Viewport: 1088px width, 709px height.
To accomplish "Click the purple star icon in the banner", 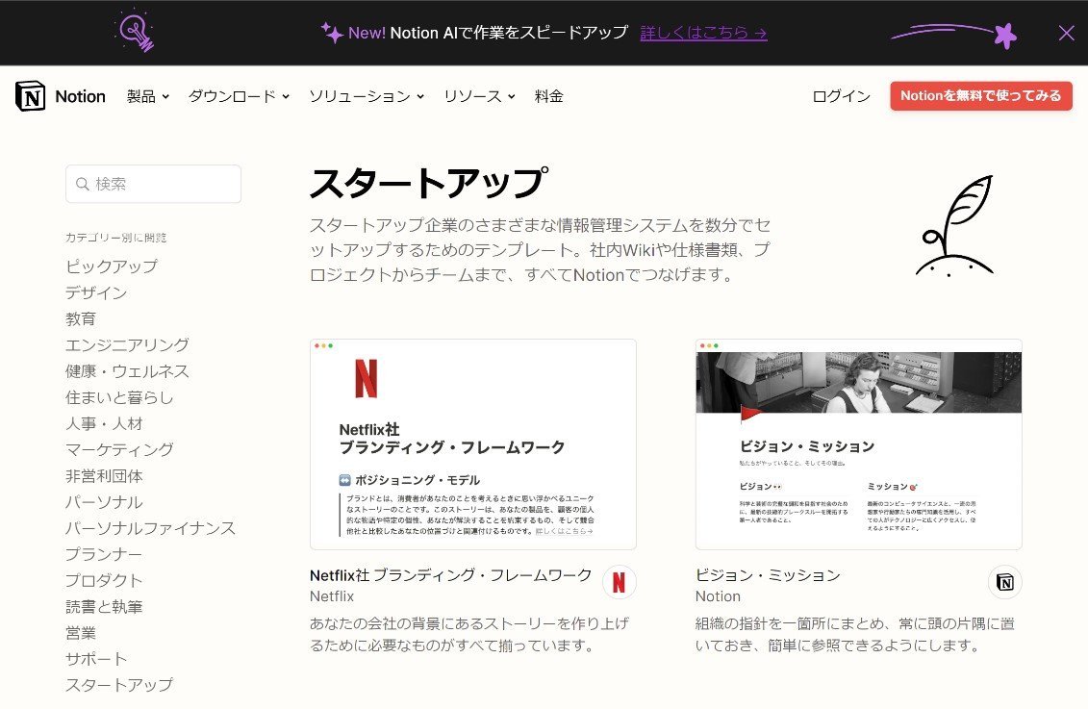I will (x=1004, y=35).
